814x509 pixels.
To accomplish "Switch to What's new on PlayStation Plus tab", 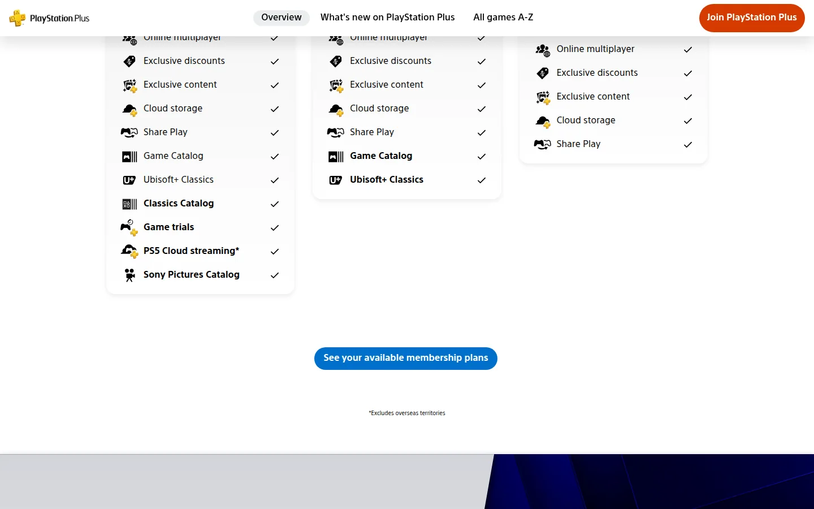I will point(388,18).
